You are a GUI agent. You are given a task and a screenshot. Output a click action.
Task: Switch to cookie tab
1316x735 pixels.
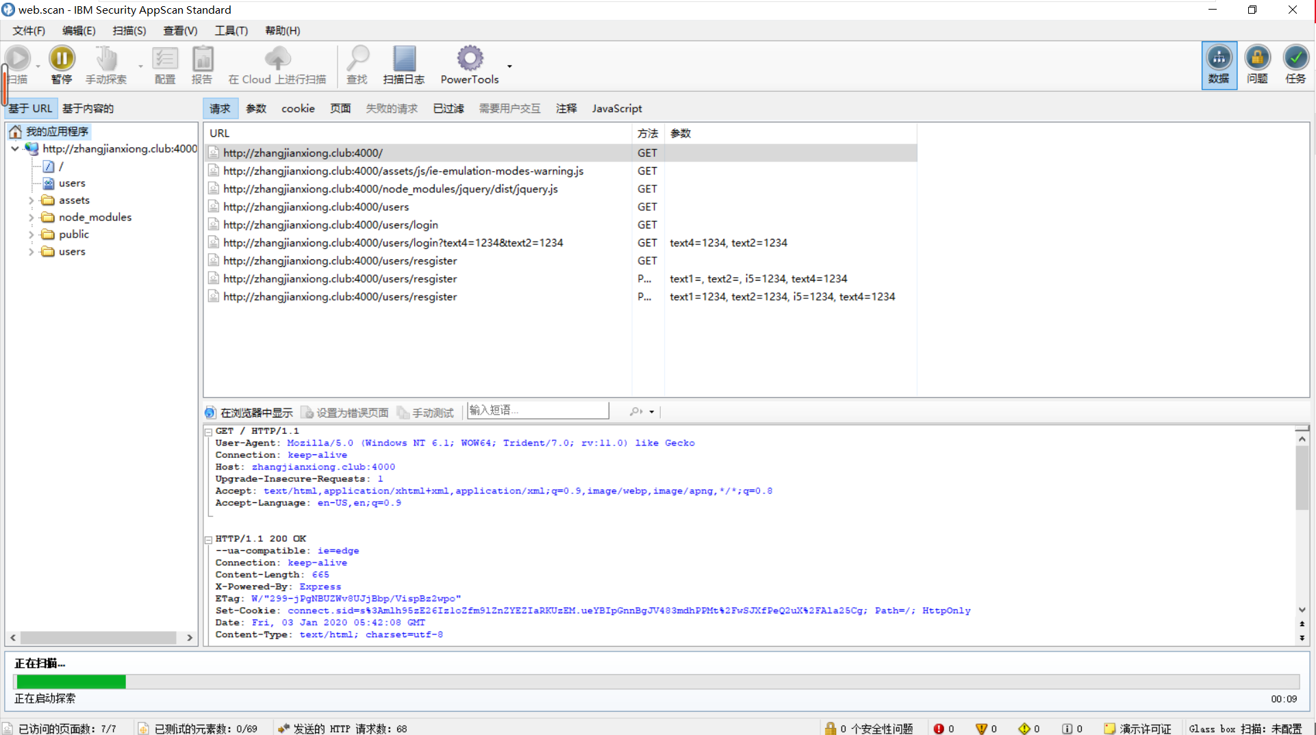pos(298,109)
